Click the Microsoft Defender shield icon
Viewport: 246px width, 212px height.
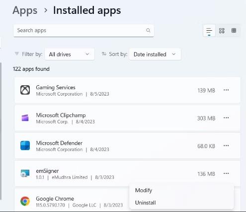(x=25, y=146)
